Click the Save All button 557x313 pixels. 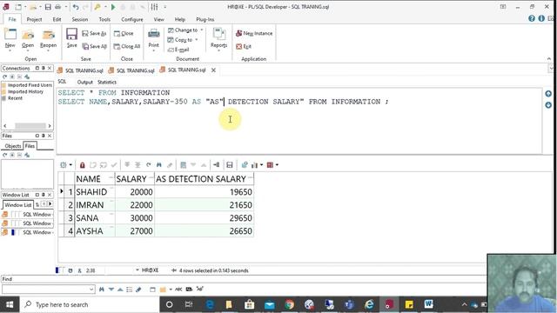coord(94,46)
